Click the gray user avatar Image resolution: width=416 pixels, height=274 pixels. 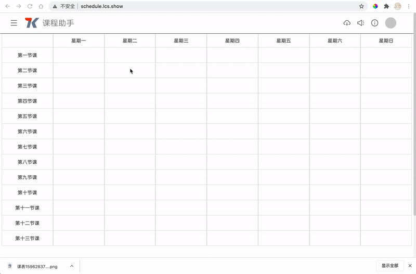tap(391, 23)
